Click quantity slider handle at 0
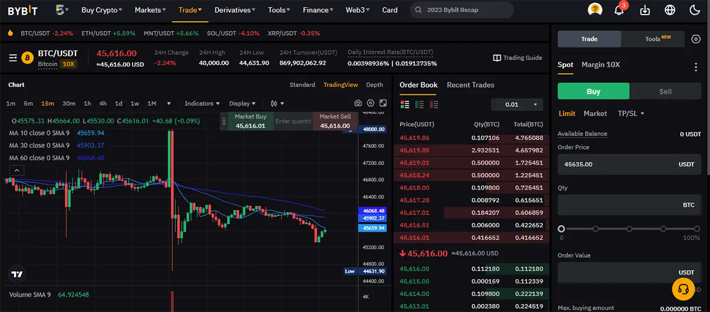Viewport: 710px width, 312px height. (x=561, y=229)
